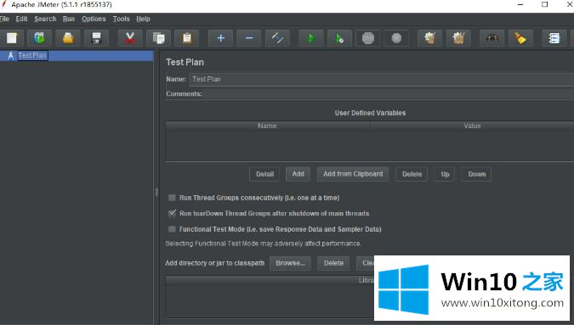Viewport: 574px width, 325px height.
Task: Click into the Name input field
Action: [382, 79]
